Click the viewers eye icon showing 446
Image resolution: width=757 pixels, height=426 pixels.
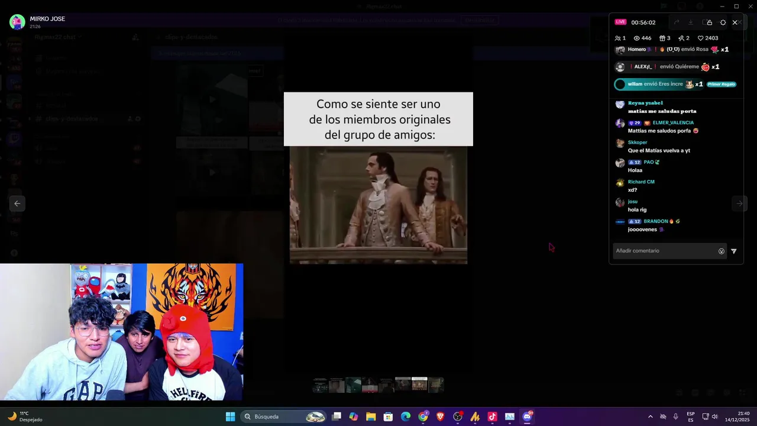637,38
